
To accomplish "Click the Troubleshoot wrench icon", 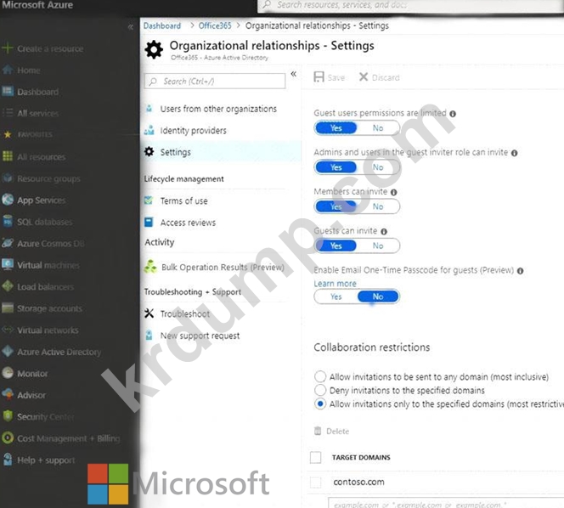I will [x=149, y=313].
